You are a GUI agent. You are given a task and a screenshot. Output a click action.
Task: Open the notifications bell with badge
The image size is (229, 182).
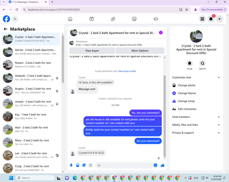pyautogui.click(x=211, y=19)
